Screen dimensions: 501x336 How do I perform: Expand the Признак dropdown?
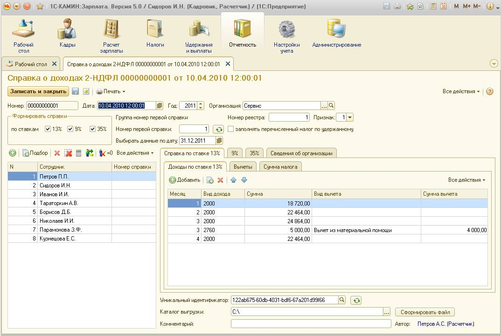tap(350, 118)
